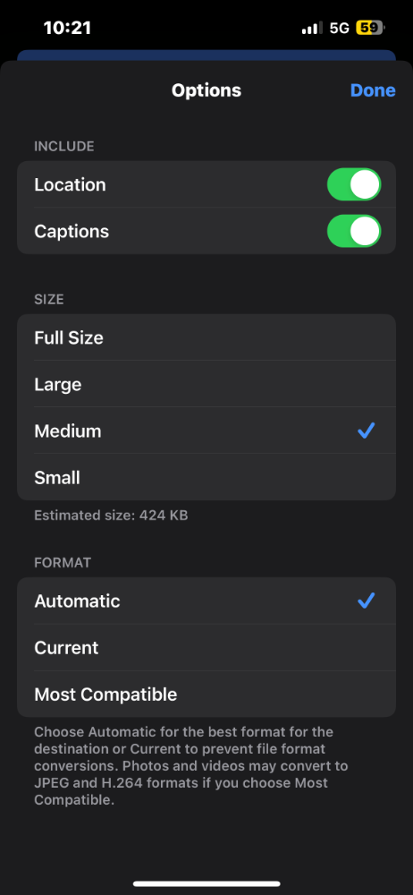Select Full Size option

pos(206,337)
